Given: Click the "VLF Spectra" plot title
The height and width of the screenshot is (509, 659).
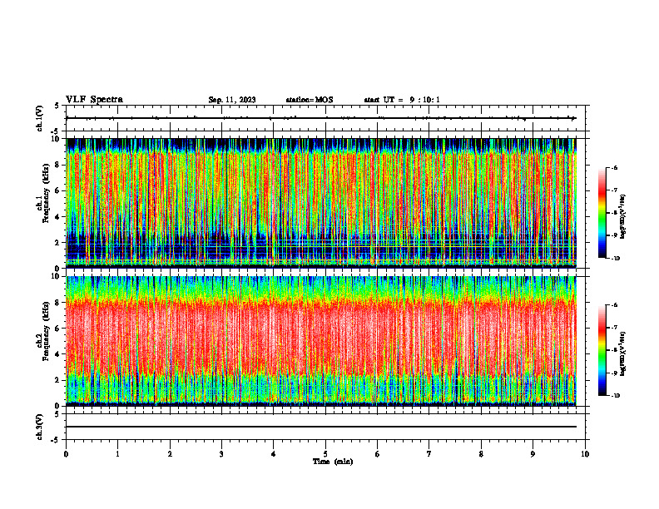Looking at the screenshot, I should [x=94, y=100].
